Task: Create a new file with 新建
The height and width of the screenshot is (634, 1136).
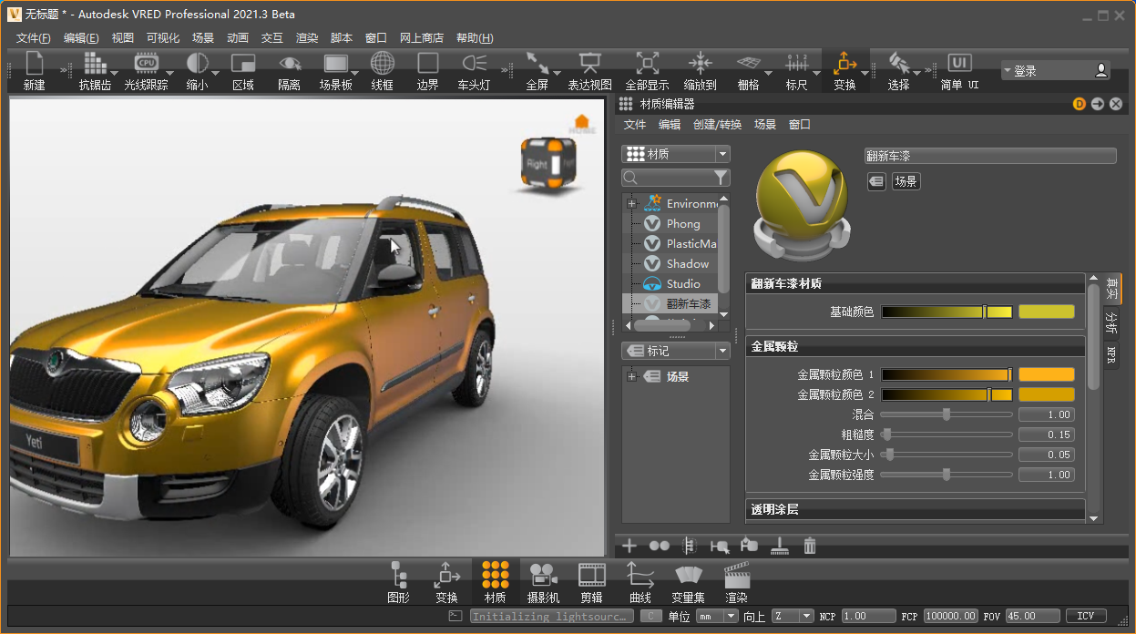Action: click(35, 71)
